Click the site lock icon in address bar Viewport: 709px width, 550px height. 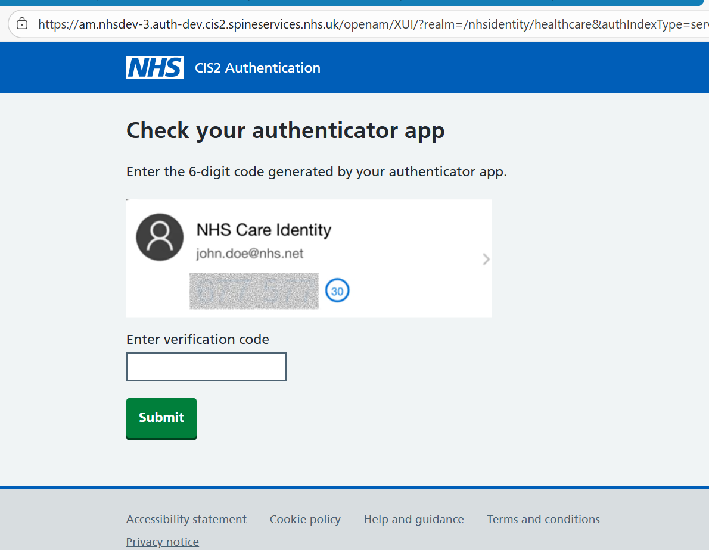coord(22,23)
